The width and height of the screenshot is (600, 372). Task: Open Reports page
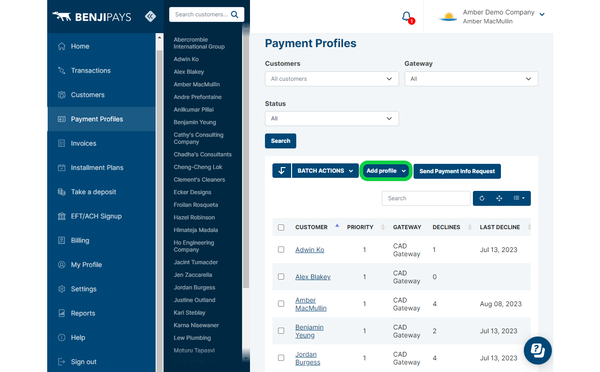[x=101, y=313]
